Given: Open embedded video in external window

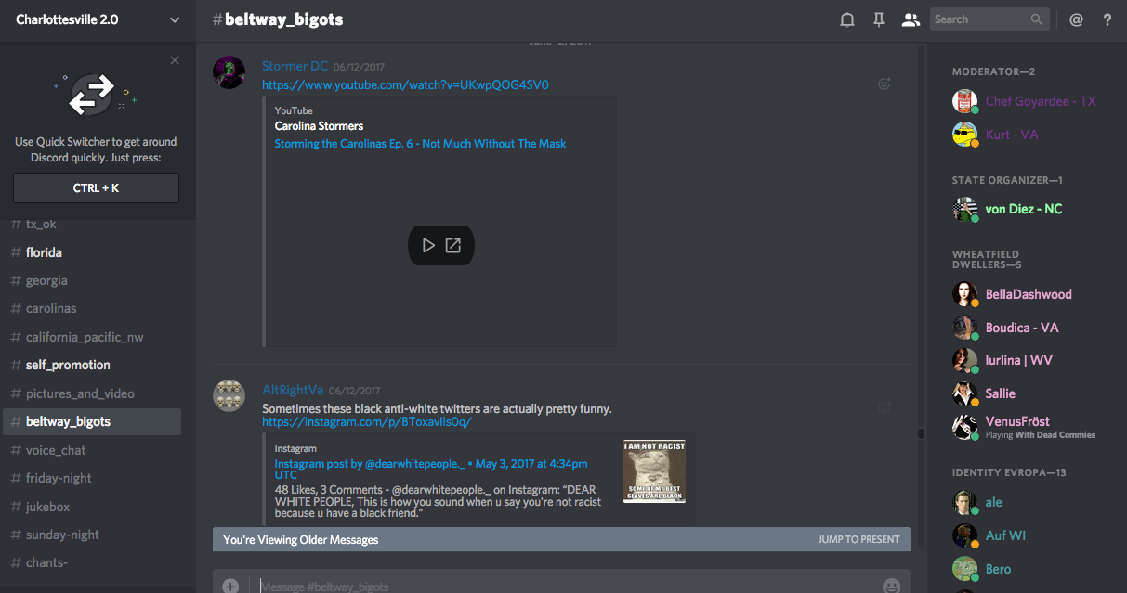Looking at the screenshot, I should click(453, 246).
